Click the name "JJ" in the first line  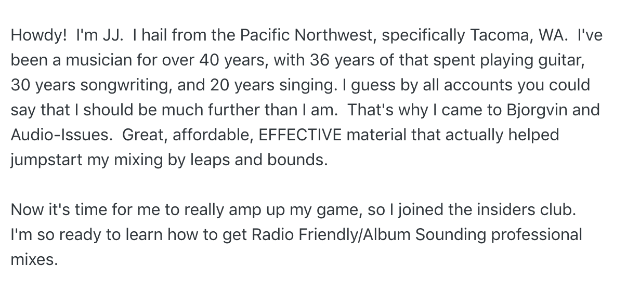(110, 35)
